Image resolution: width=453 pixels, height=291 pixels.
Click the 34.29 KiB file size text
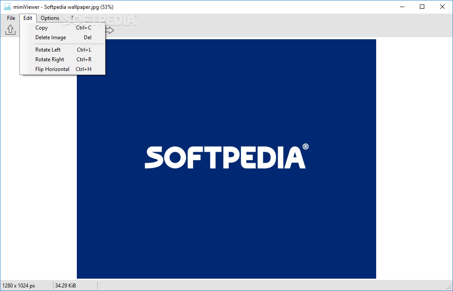click(66, 286)
